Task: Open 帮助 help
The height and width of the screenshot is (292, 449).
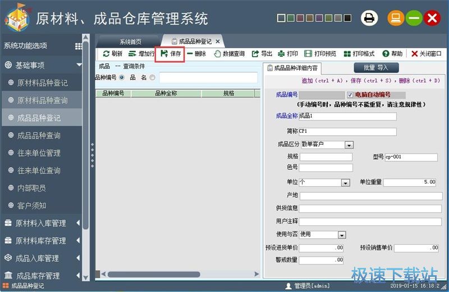Action: pyautogui.click(x=392, y=54)
